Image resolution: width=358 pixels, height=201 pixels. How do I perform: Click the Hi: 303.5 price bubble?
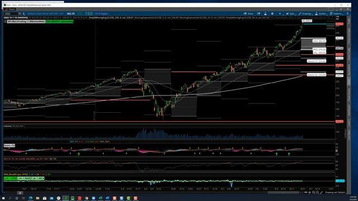pyautogui.click(x=307, y=21)
